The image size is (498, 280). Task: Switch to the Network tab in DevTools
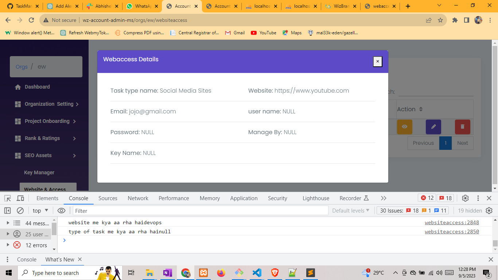tap(138, 198)
